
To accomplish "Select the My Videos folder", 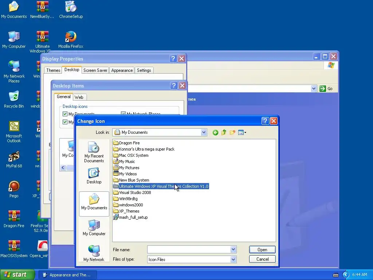I will (x=125, y=174).
